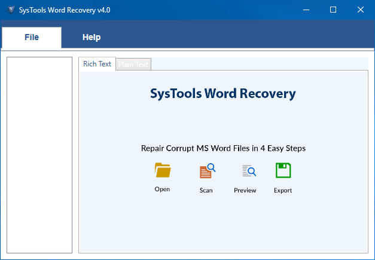Switch to the Rich Text tab

97,64
